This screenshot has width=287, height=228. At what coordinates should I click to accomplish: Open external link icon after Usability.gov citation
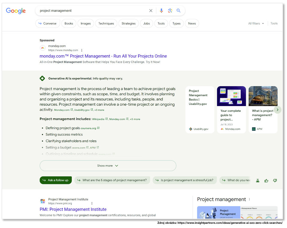pyautogui.click(x=92, y=110)
